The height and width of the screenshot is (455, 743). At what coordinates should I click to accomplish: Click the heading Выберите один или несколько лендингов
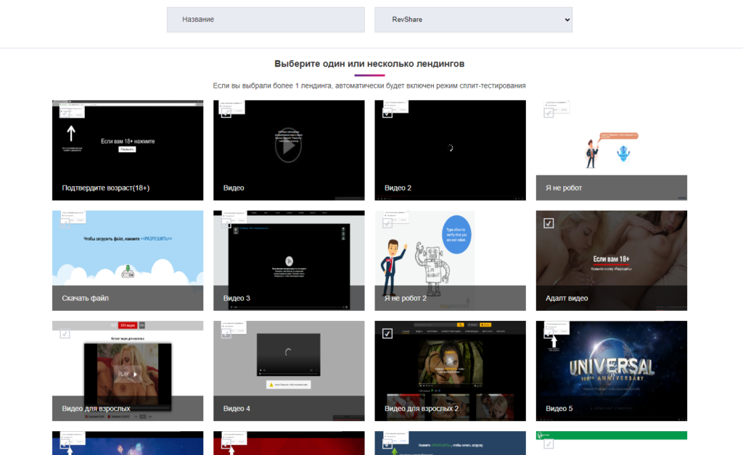click(x=369, y=64)
